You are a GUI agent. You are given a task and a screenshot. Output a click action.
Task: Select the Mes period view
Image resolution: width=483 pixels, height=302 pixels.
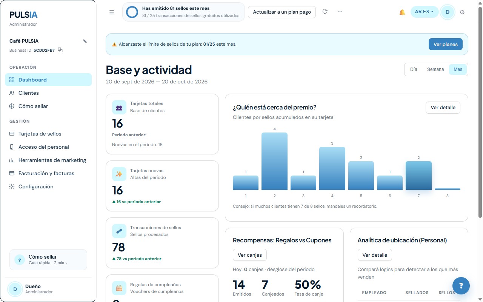(x=458, y=69)
